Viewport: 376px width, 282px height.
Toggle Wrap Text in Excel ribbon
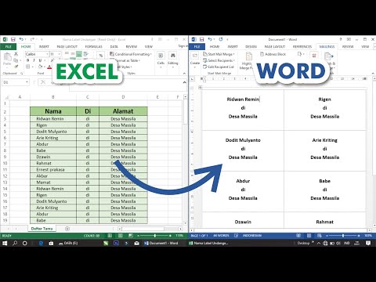pyautogui.click(x=85, y=54)
